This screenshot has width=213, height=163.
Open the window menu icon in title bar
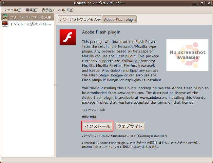pos(4,3)
